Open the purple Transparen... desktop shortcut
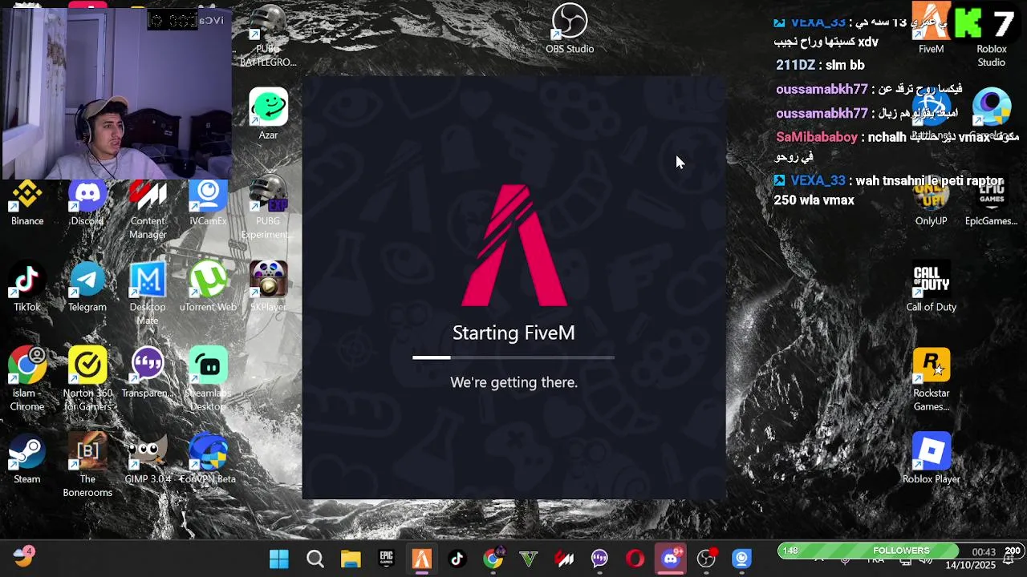1027x577 pixels. click(x=148, y=373)
